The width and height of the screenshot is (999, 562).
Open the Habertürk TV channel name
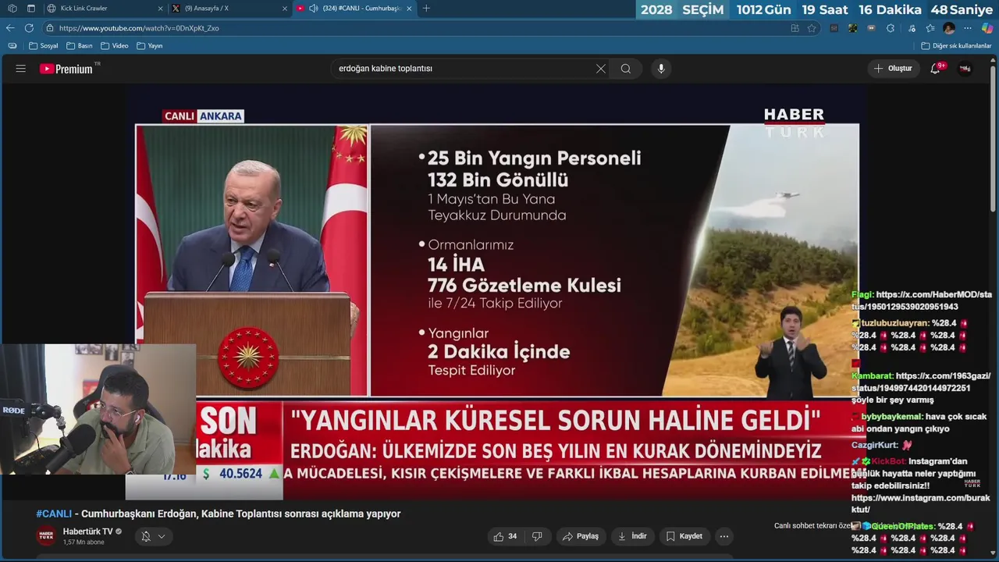pyautogui.click(x=87, y=532)
